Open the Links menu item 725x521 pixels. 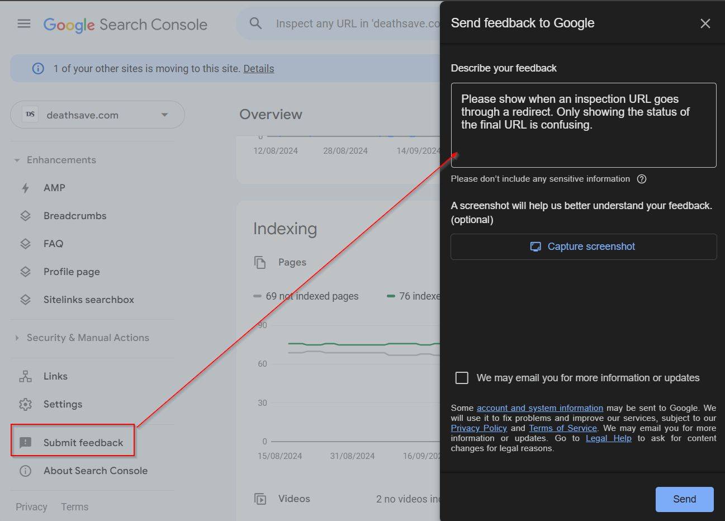tap(55, 376)
